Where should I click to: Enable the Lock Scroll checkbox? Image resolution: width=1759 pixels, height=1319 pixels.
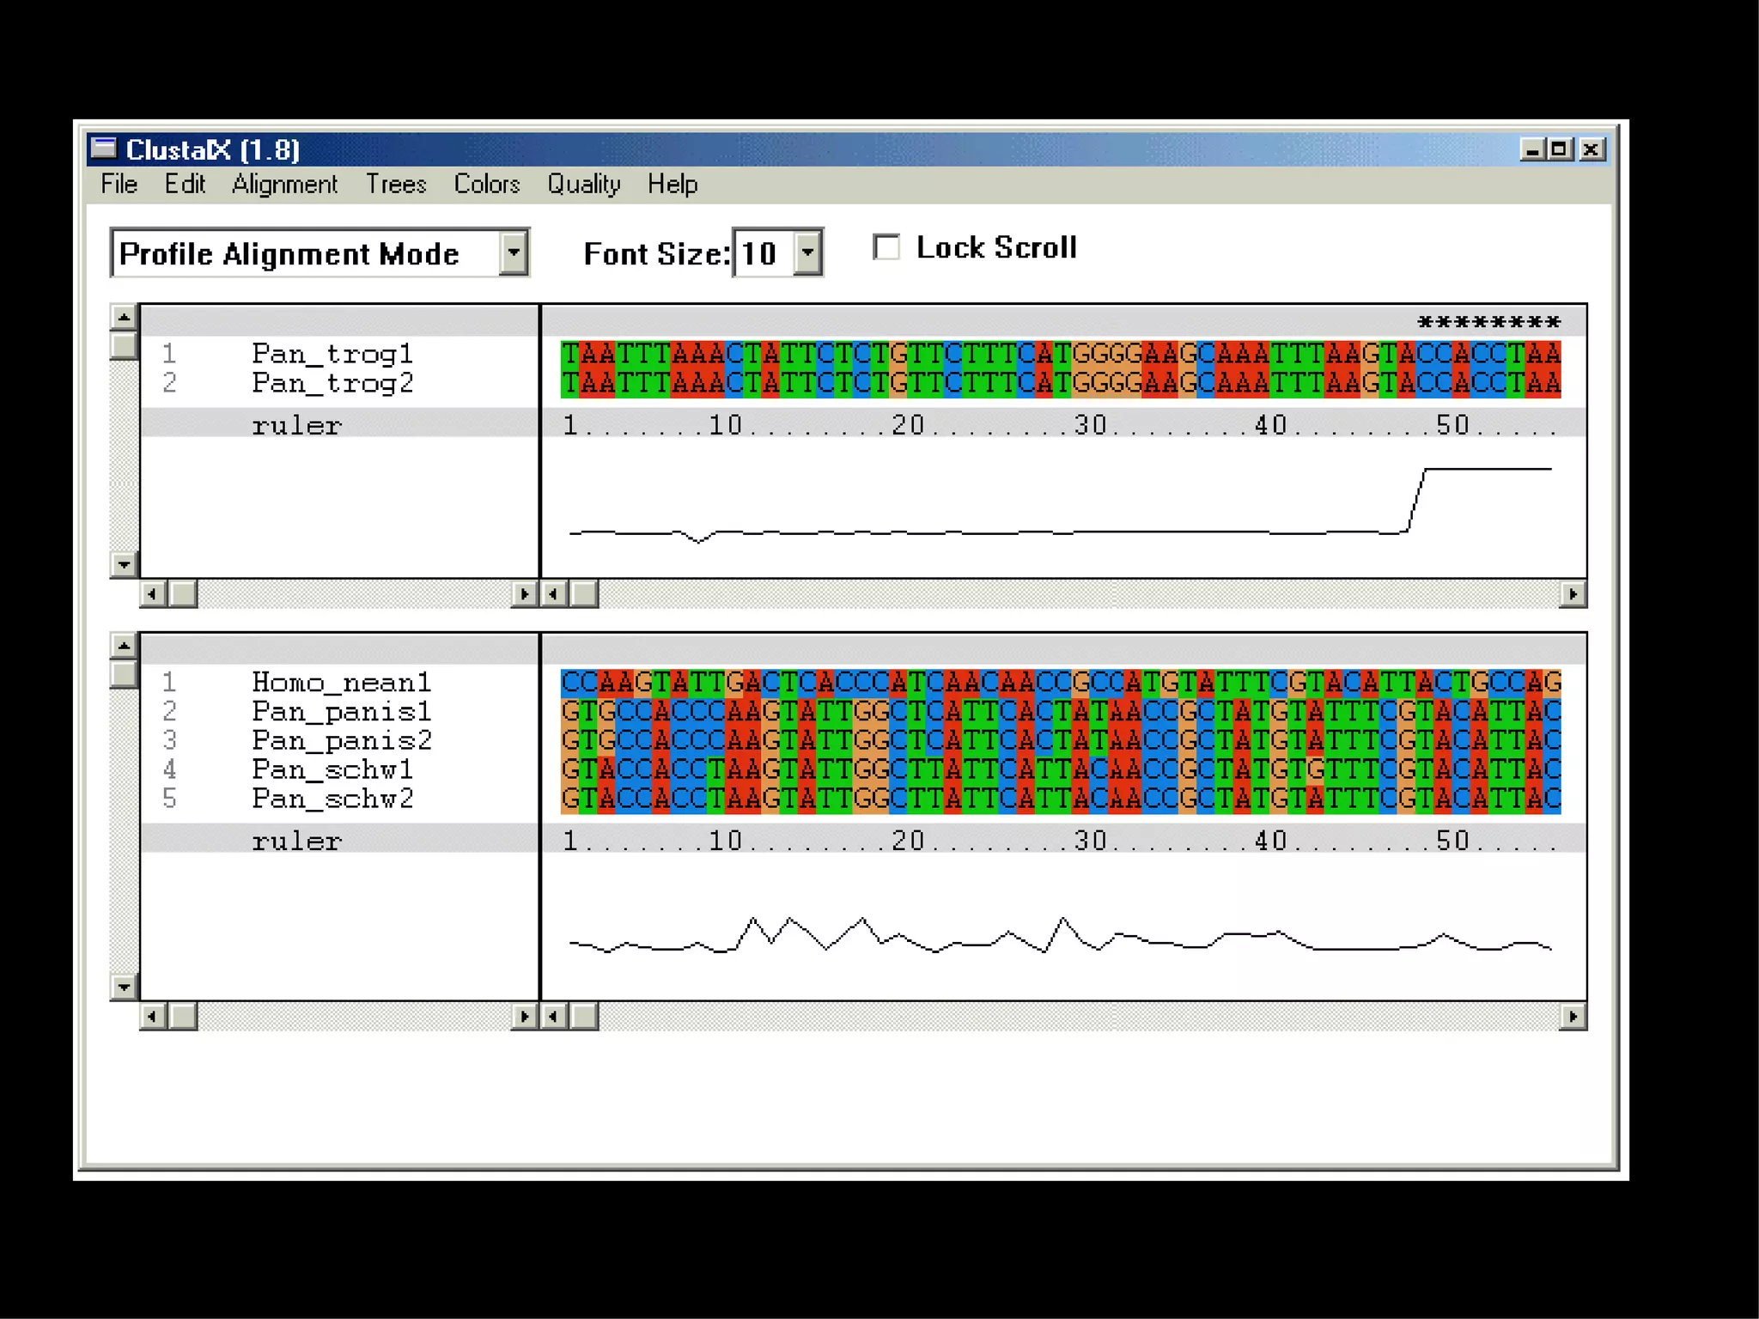click(x=886, y=247)
